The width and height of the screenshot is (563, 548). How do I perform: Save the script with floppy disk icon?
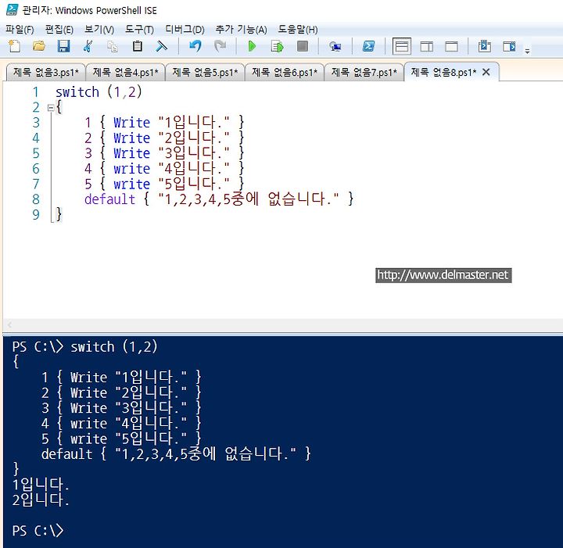63,46
